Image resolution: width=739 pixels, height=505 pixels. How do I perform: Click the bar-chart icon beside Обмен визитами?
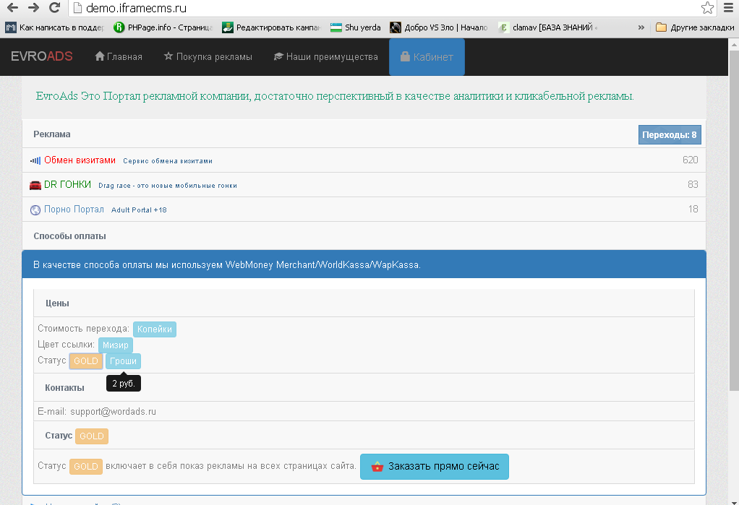click(x=35, y=160)
